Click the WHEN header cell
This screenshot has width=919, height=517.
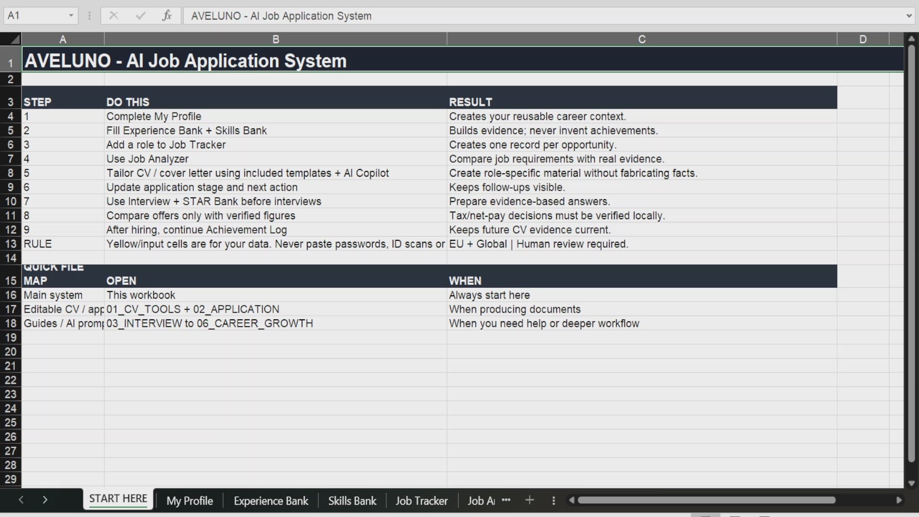pos(642,276)
